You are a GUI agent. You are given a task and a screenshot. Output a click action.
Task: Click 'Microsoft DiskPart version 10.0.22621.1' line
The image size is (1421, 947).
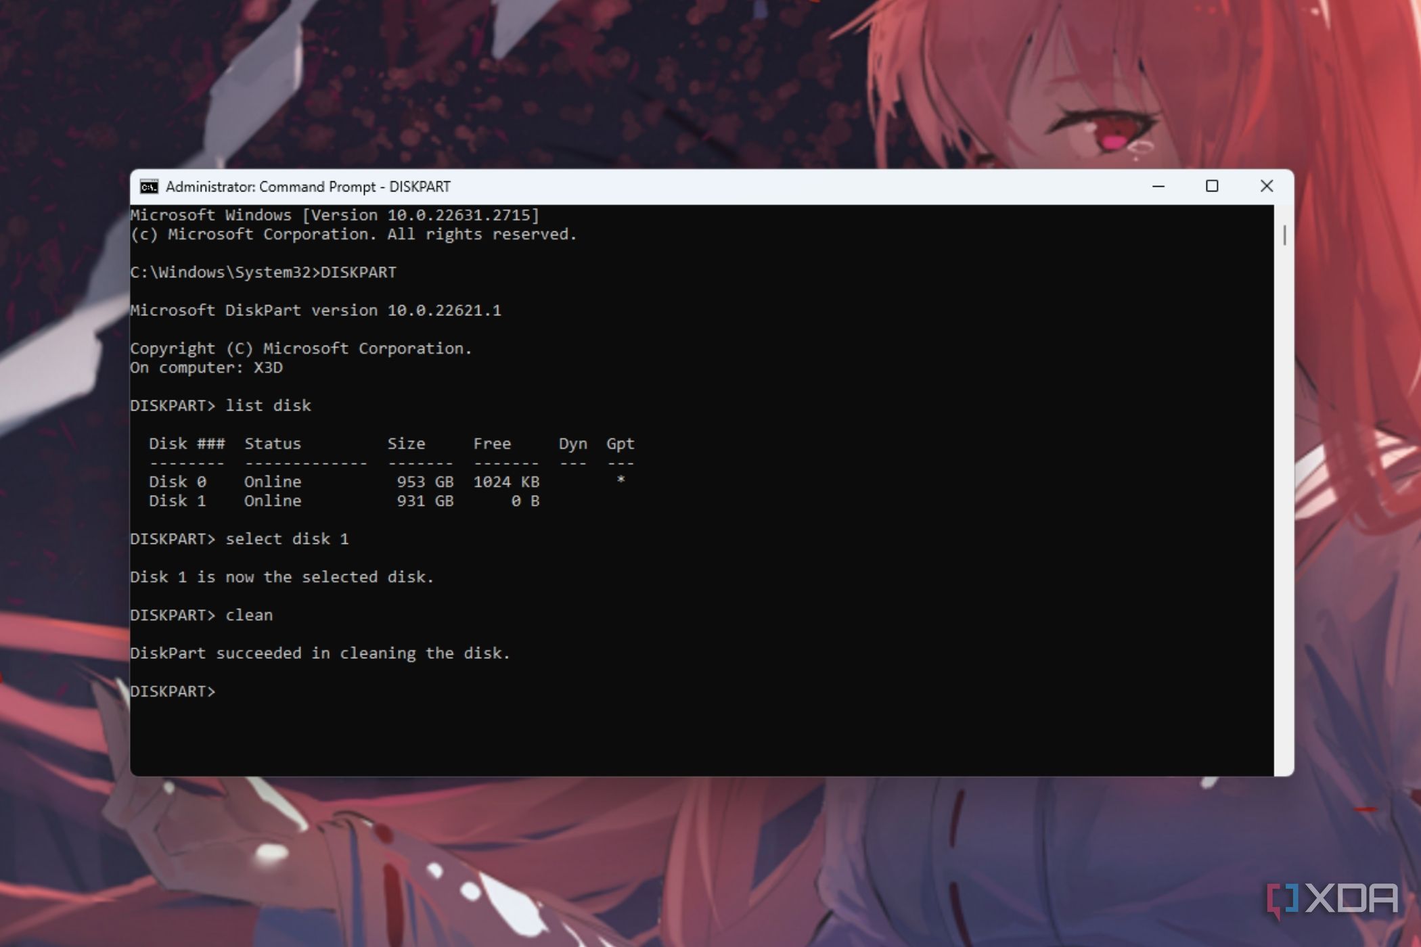(x=316, y=310)
